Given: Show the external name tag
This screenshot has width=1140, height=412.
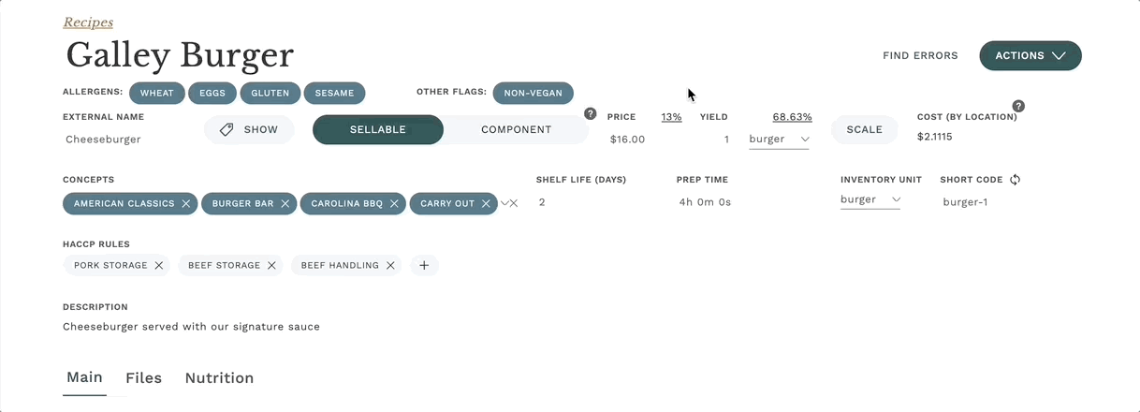Looking at the screenshot, I should [249, 130].
